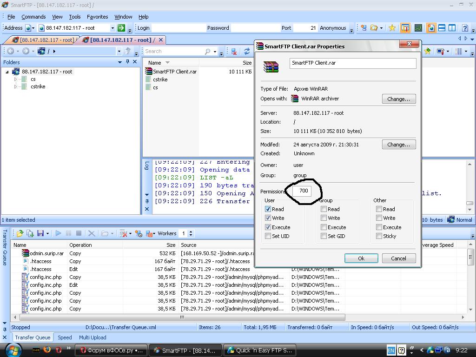This screenshot has height=357, width=476.
Task: Check the Other Execute permission checkbox
Action: (x=379, y=227)
